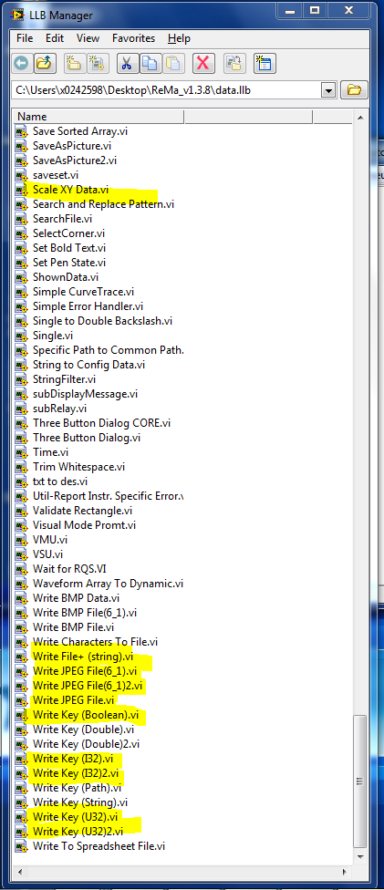Click the Name column header
Viewport: 384px width, 890px height.
99,117
